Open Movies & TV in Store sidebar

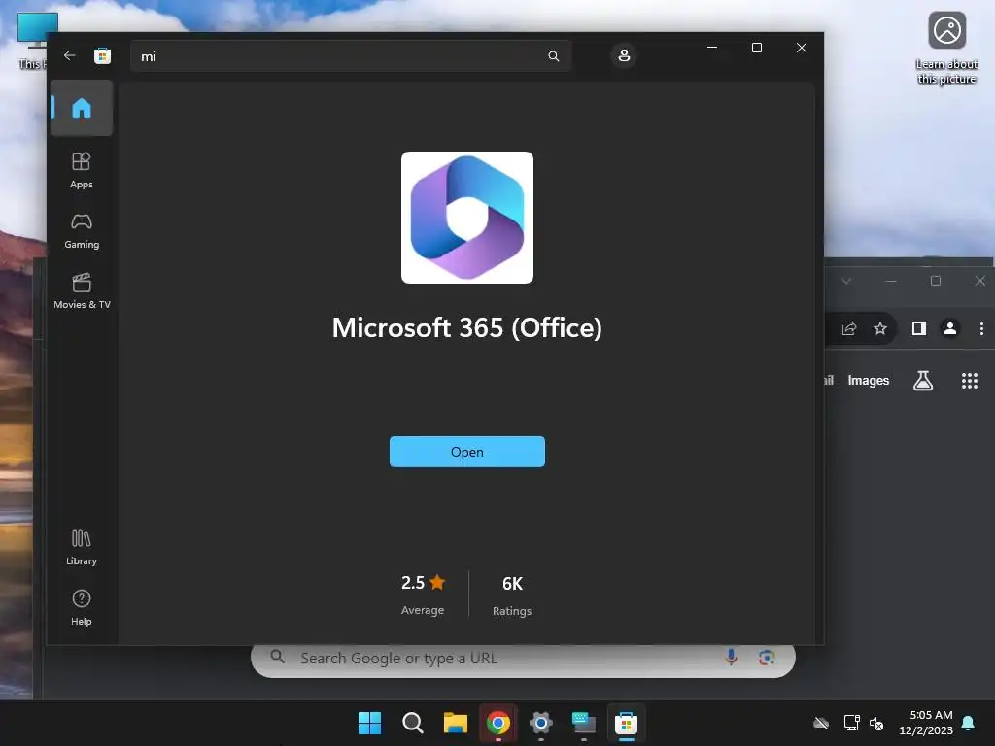(x=82, y=290)
